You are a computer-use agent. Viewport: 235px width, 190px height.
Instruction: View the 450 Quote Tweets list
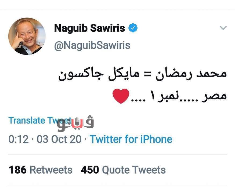123,170
